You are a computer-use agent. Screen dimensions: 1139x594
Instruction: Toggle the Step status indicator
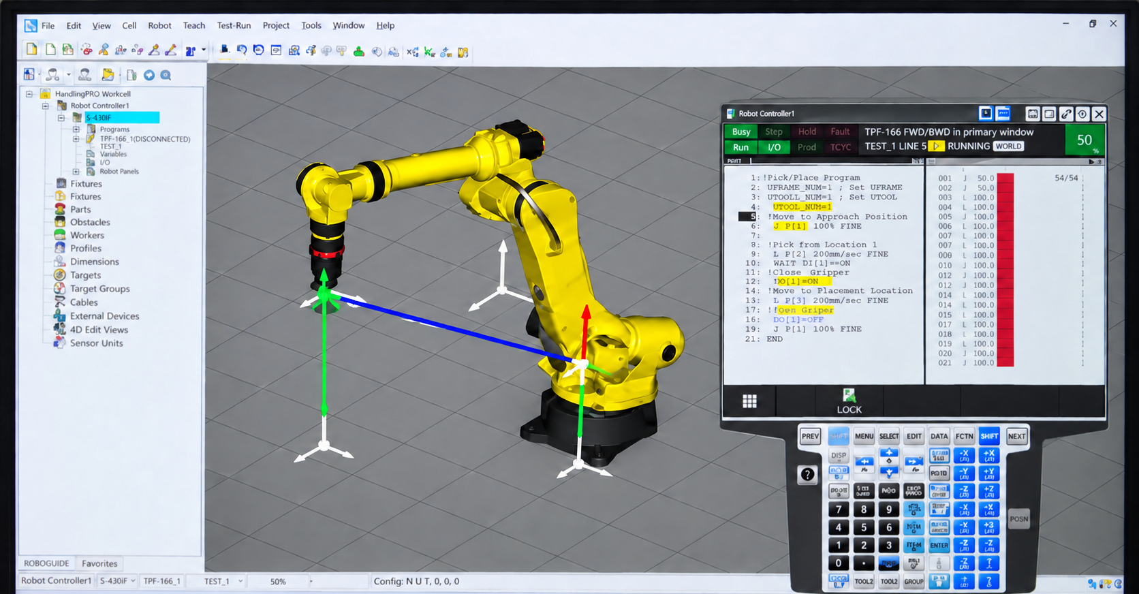pyautogui.click(x=773, y=131)
